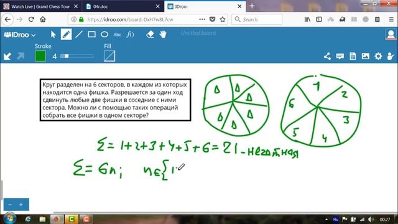Click the Untitled board title field
398x224 pixels.
(x=198, y=33)
